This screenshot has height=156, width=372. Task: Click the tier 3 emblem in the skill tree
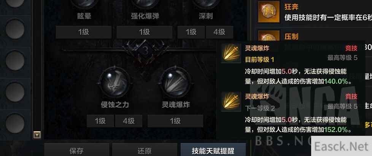coord(146,51)
